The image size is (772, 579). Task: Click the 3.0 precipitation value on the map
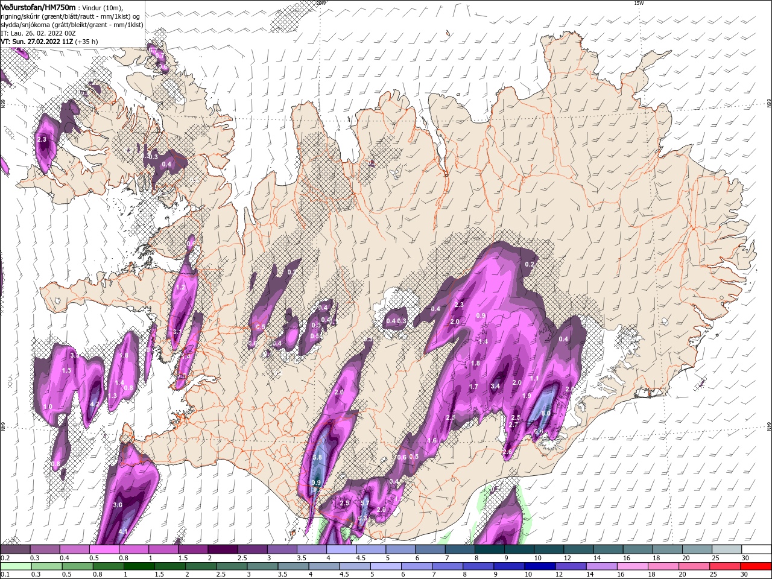click(x=118, y=505)
